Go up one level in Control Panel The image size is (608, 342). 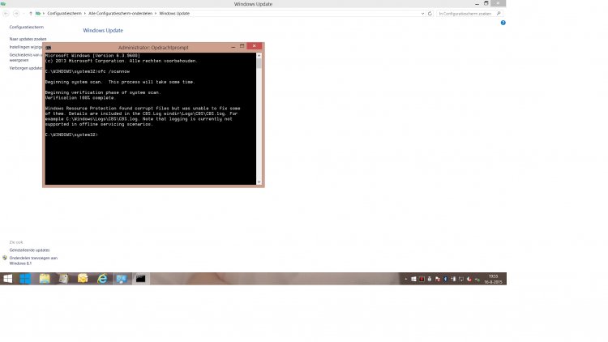(31, 14)
